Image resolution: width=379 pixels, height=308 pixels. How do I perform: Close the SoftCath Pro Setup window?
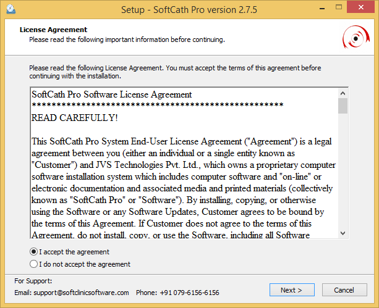360,9
